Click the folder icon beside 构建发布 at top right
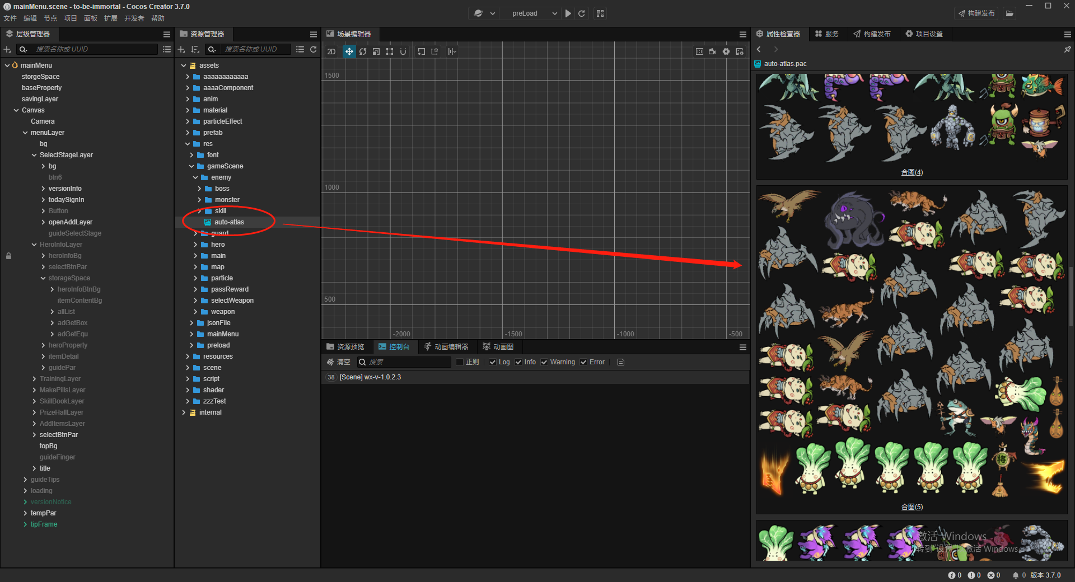The height and width of the screenshot is (582, 1075). coord(1009,13)
